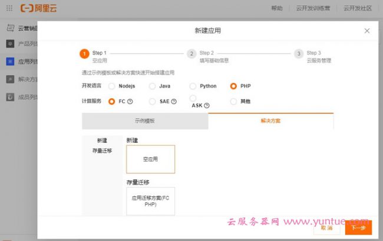The image size is (383, 241).
Task: Switch to the 示例模板 tab
Action: coord(145,120)
